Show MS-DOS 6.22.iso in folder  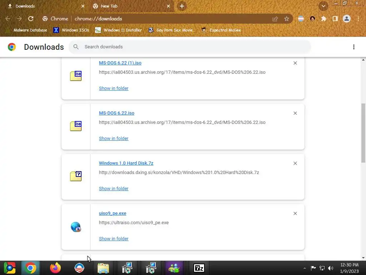pos(114,139)
